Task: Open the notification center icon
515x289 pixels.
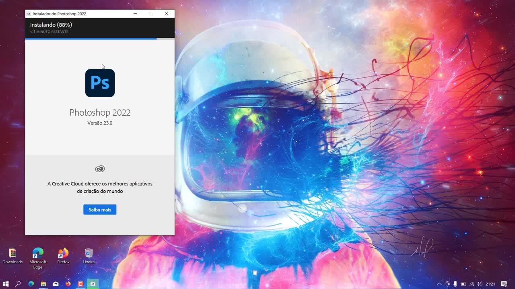Action: tap(504, 284)
